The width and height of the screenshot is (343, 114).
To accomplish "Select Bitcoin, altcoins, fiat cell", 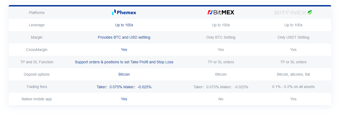I will 293,74.
